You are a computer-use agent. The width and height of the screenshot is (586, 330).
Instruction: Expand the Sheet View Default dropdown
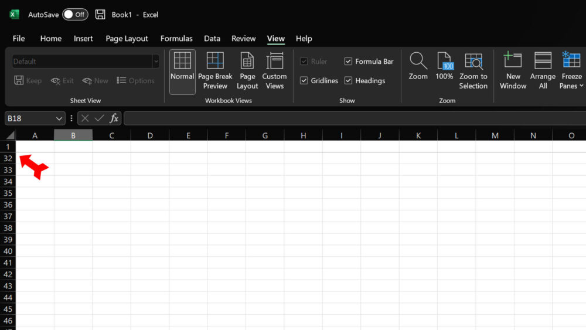click(155, 62)
